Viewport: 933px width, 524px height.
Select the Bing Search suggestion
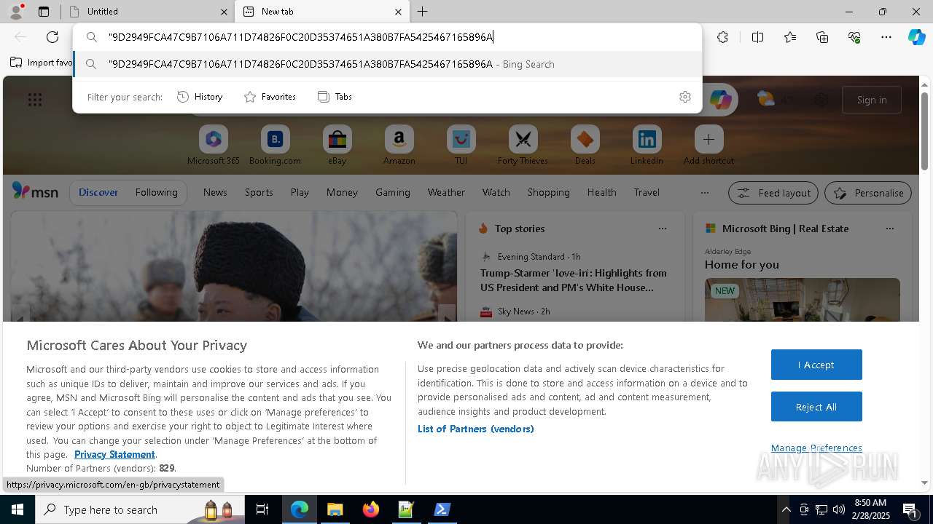[x=388, y=64]
